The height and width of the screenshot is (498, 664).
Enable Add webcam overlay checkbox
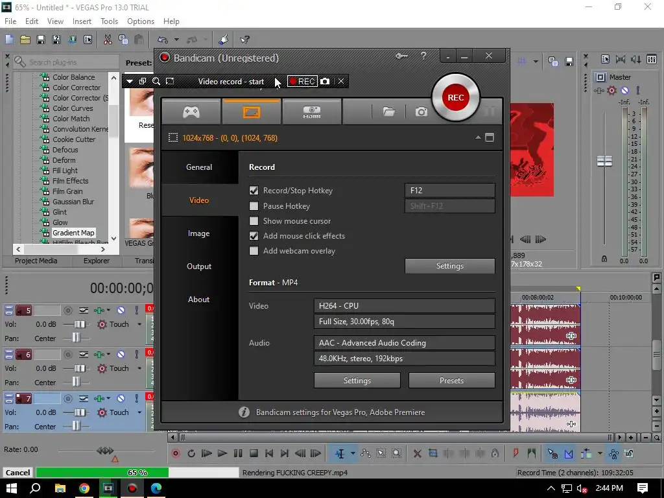[x=254, y=251]
